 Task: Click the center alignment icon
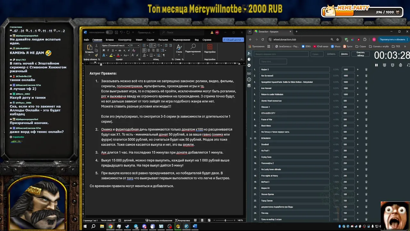tap(149, 50)
